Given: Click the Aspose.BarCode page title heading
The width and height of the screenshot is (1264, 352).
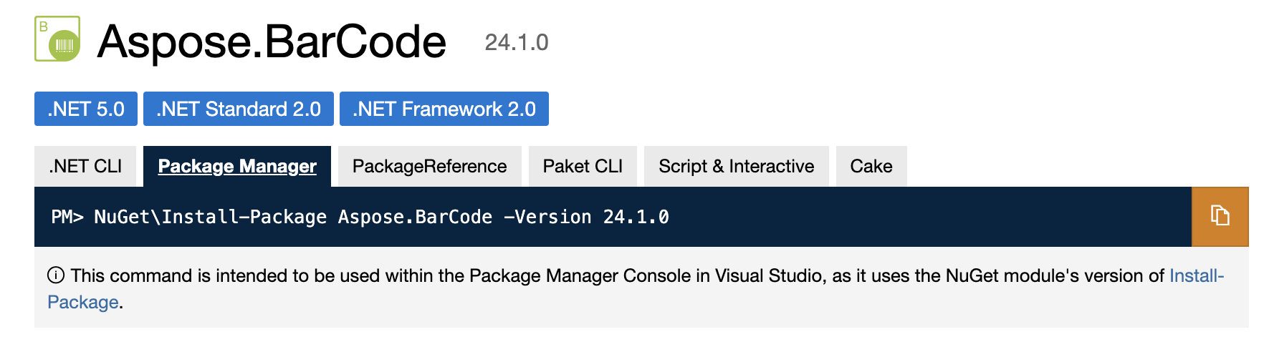Looking at the screenshot, I should [x=272, y=41].
